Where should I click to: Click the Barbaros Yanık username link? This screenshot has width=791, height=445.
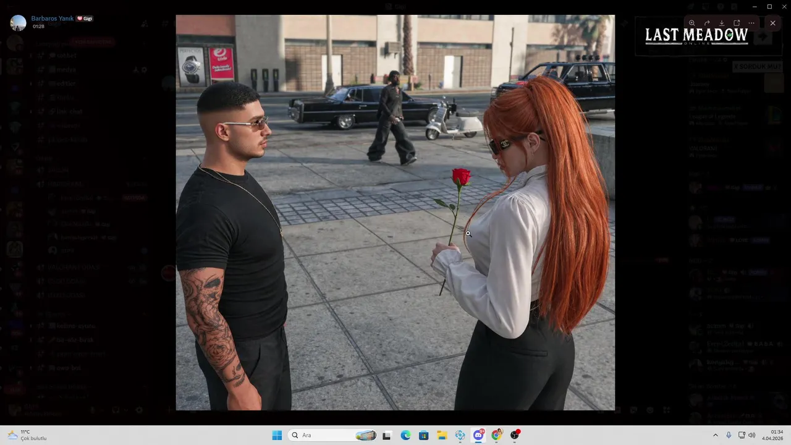point(53,19)
